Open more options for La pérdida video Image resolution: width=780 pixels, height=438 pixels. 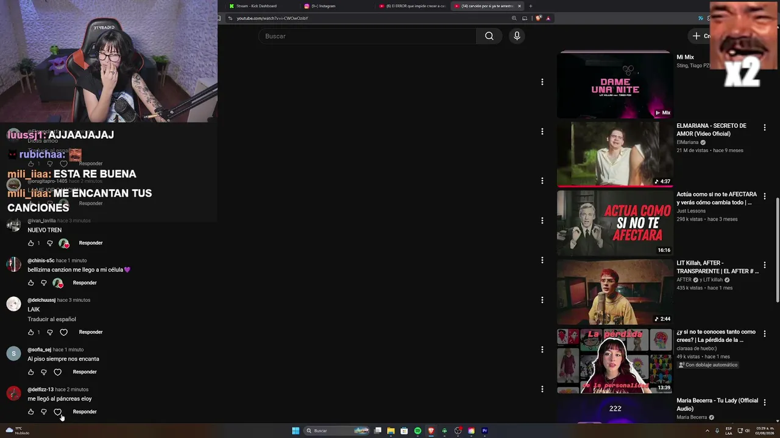764,333
